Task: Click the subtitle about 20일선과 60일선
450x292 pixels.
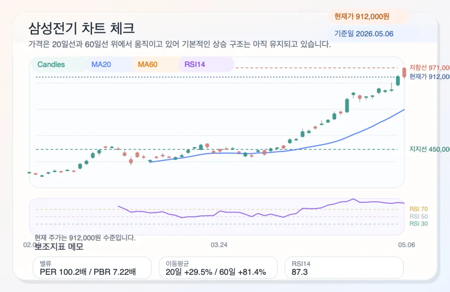Action: tap(179, 44)
